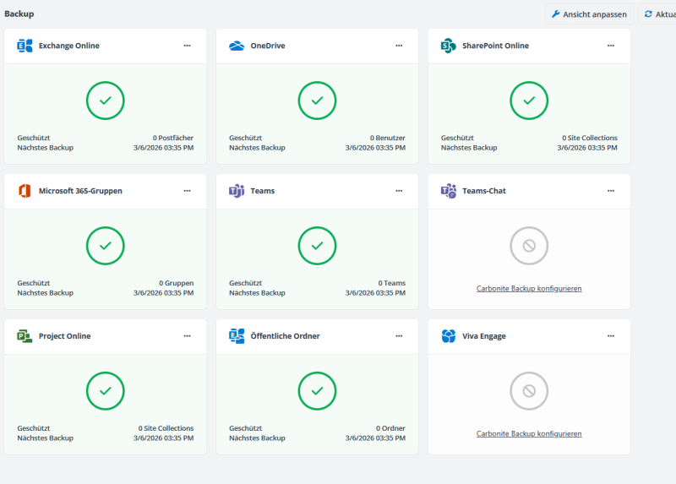Screen dimensions: 676x484
Task: Click OneDrive next backup date
Action: 375,148
